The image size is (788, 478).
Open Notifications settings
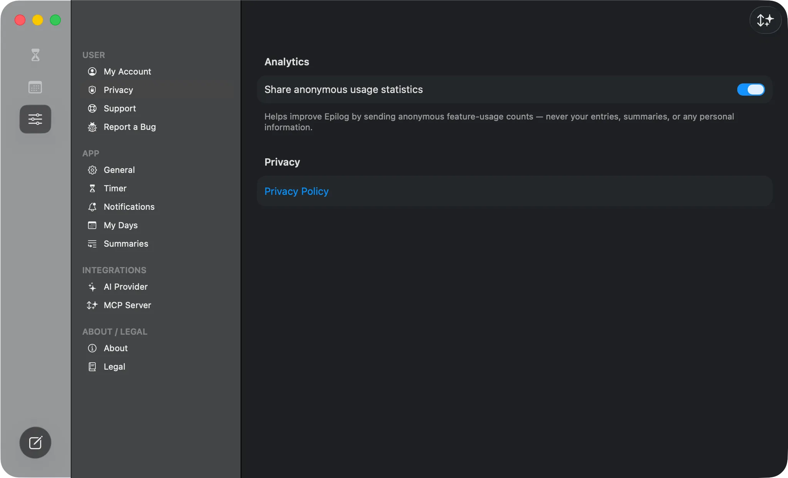pos(156,207)
